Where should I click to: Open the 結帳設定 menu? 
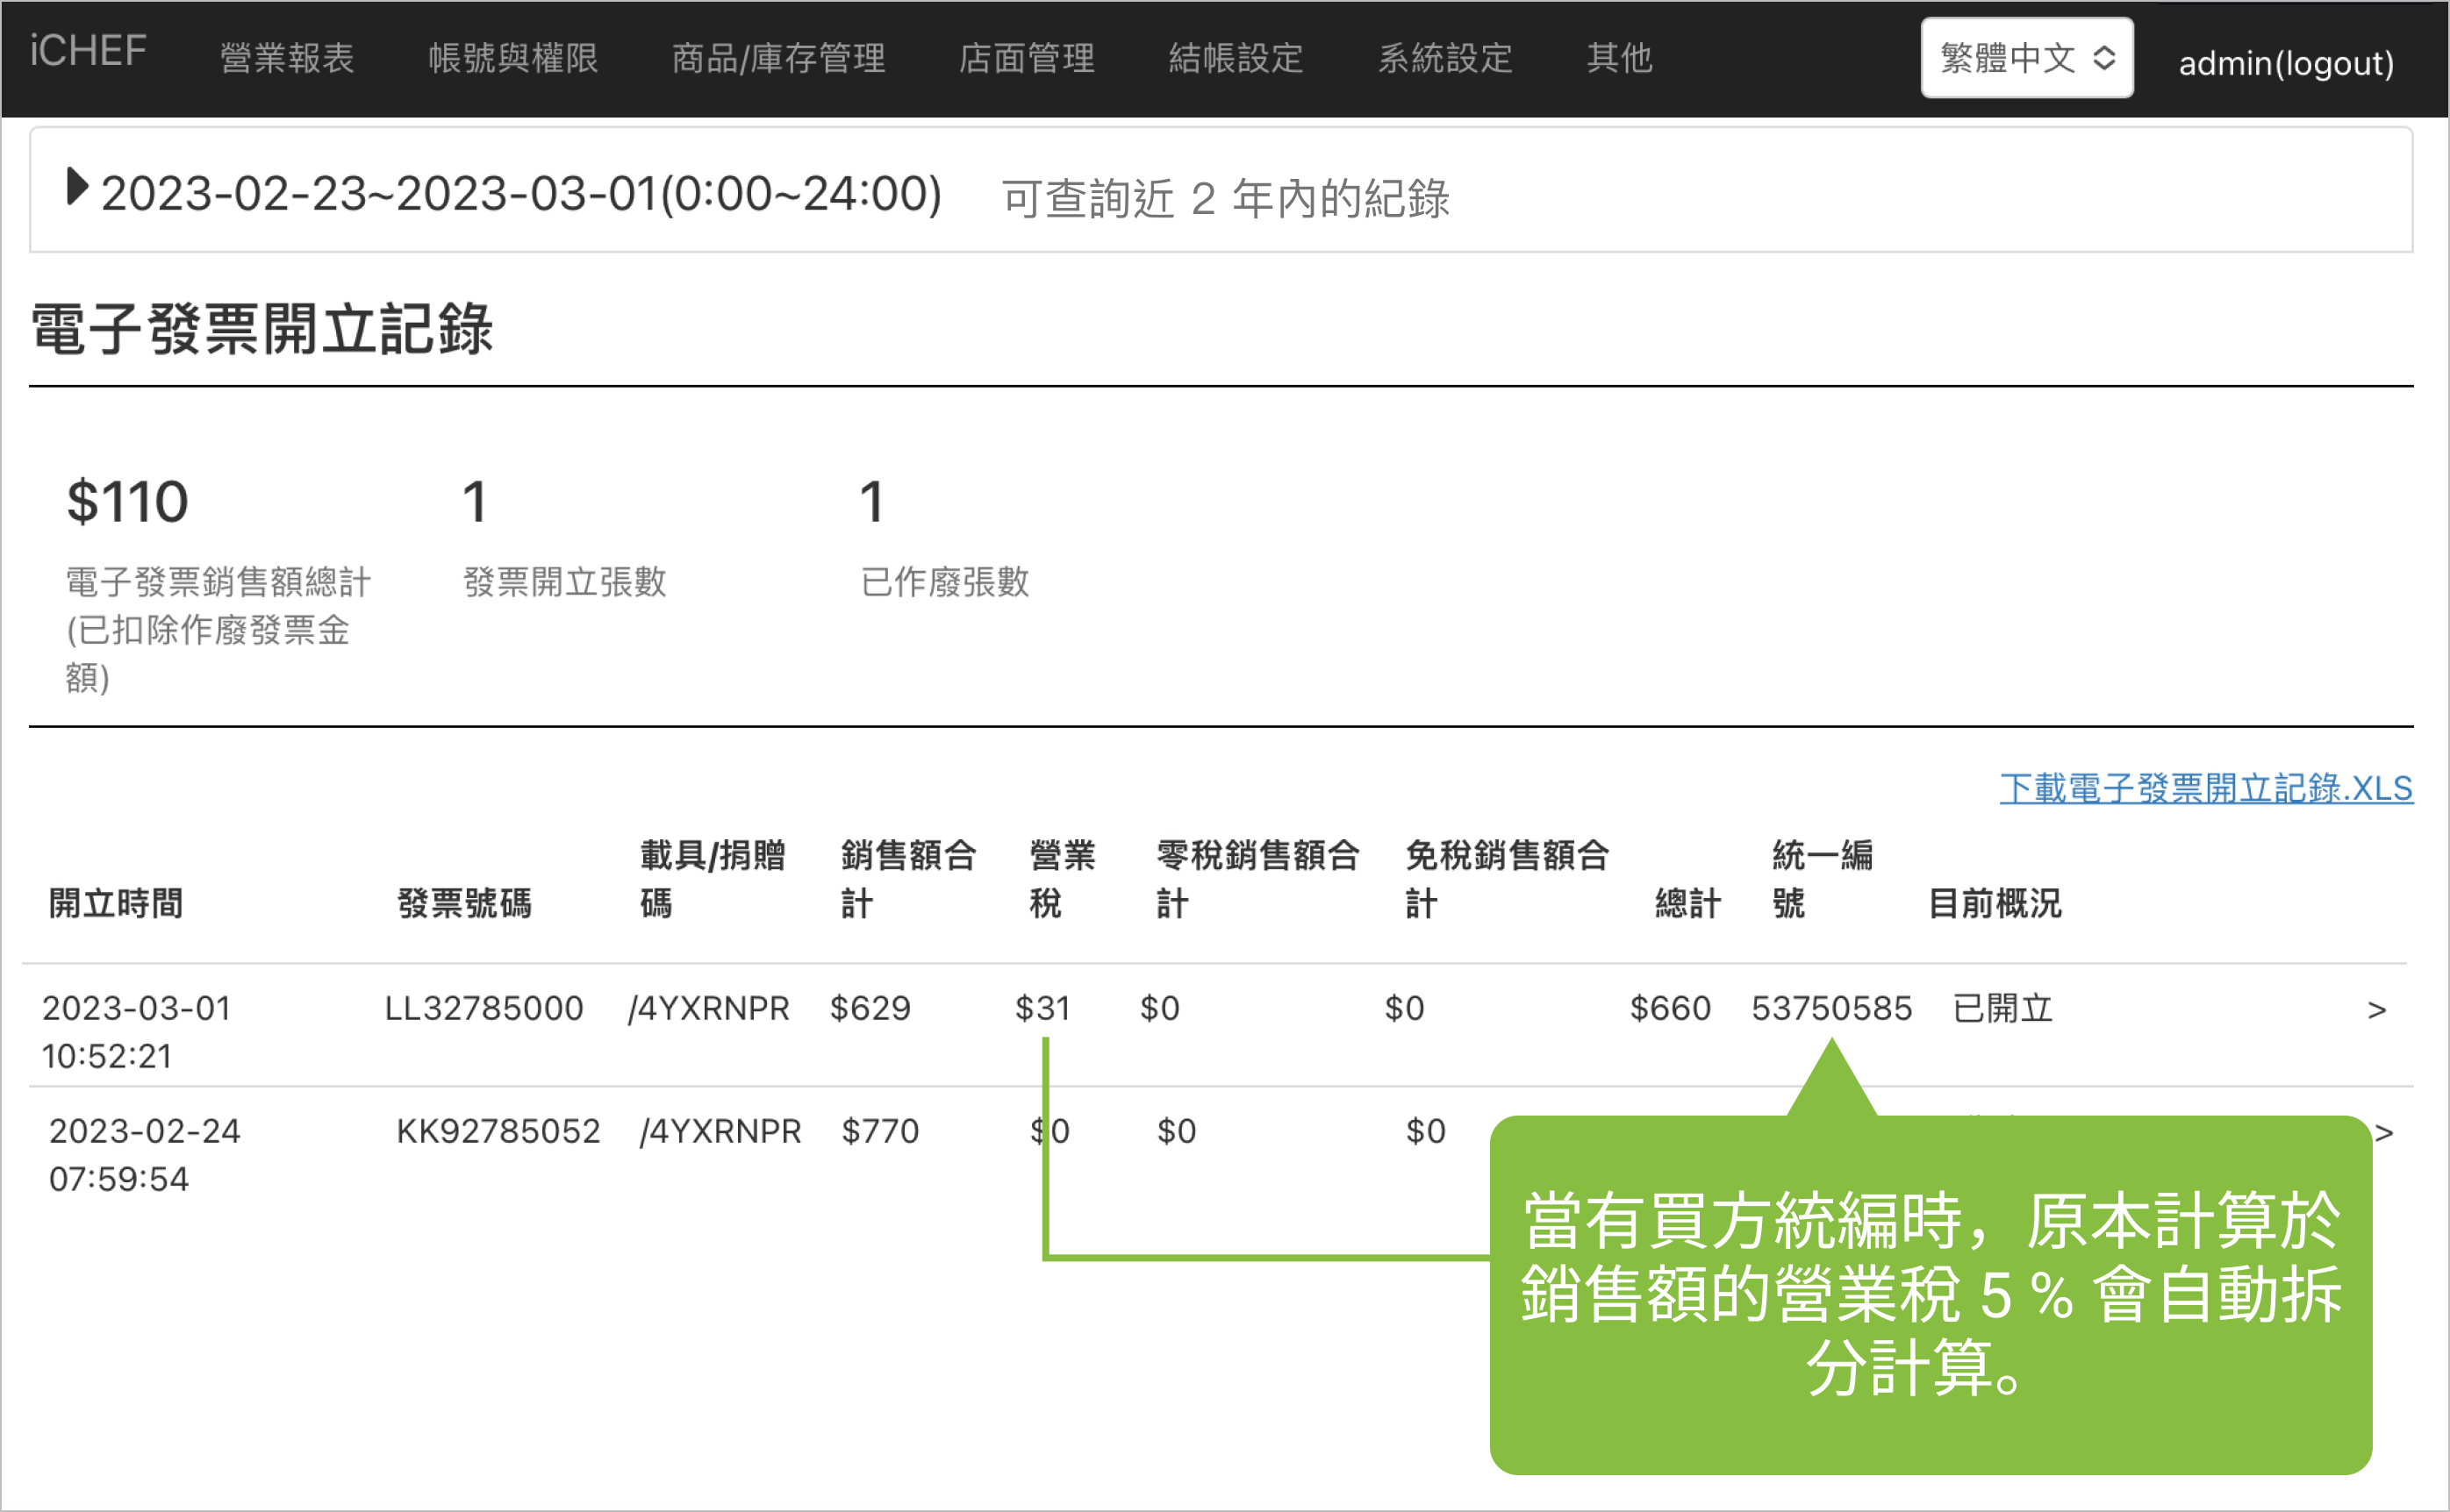1236,58
